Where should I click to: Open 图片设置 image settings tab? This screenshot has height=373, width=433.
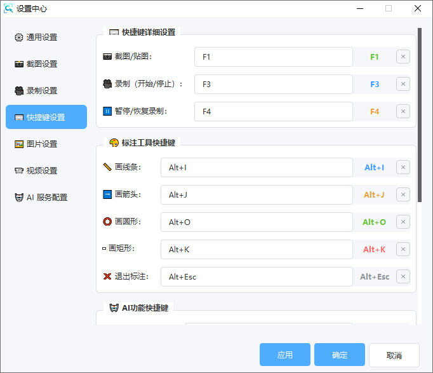pos(46,144)
